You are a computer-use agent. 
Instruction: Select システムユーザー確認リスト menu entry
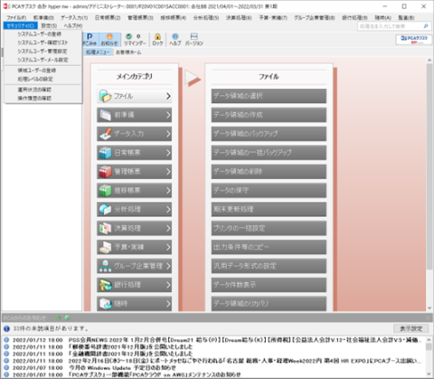tap(43, 43)
